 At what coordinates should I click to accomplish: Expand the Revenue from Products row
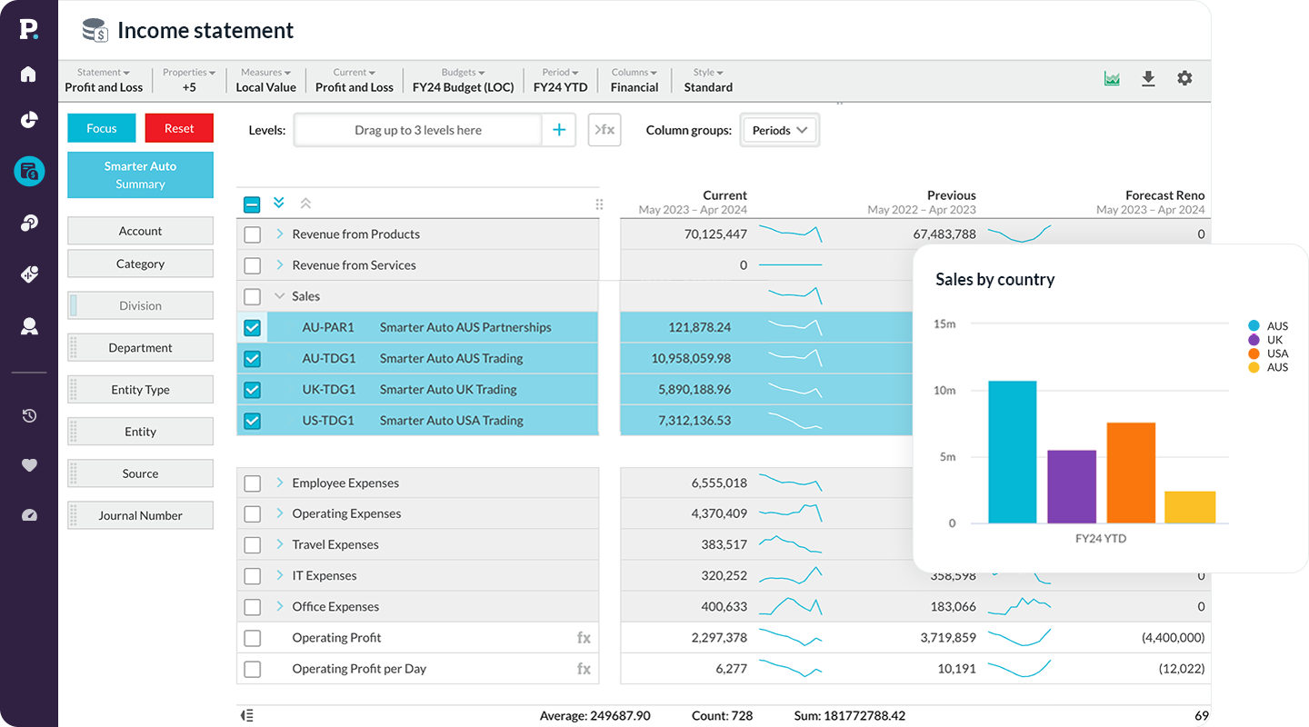280,234
